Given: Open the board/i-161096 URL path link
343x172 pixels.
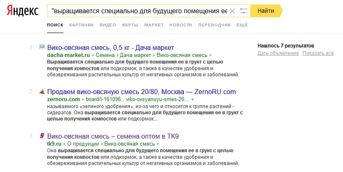Looking at the screenshot, I should 138,99.
